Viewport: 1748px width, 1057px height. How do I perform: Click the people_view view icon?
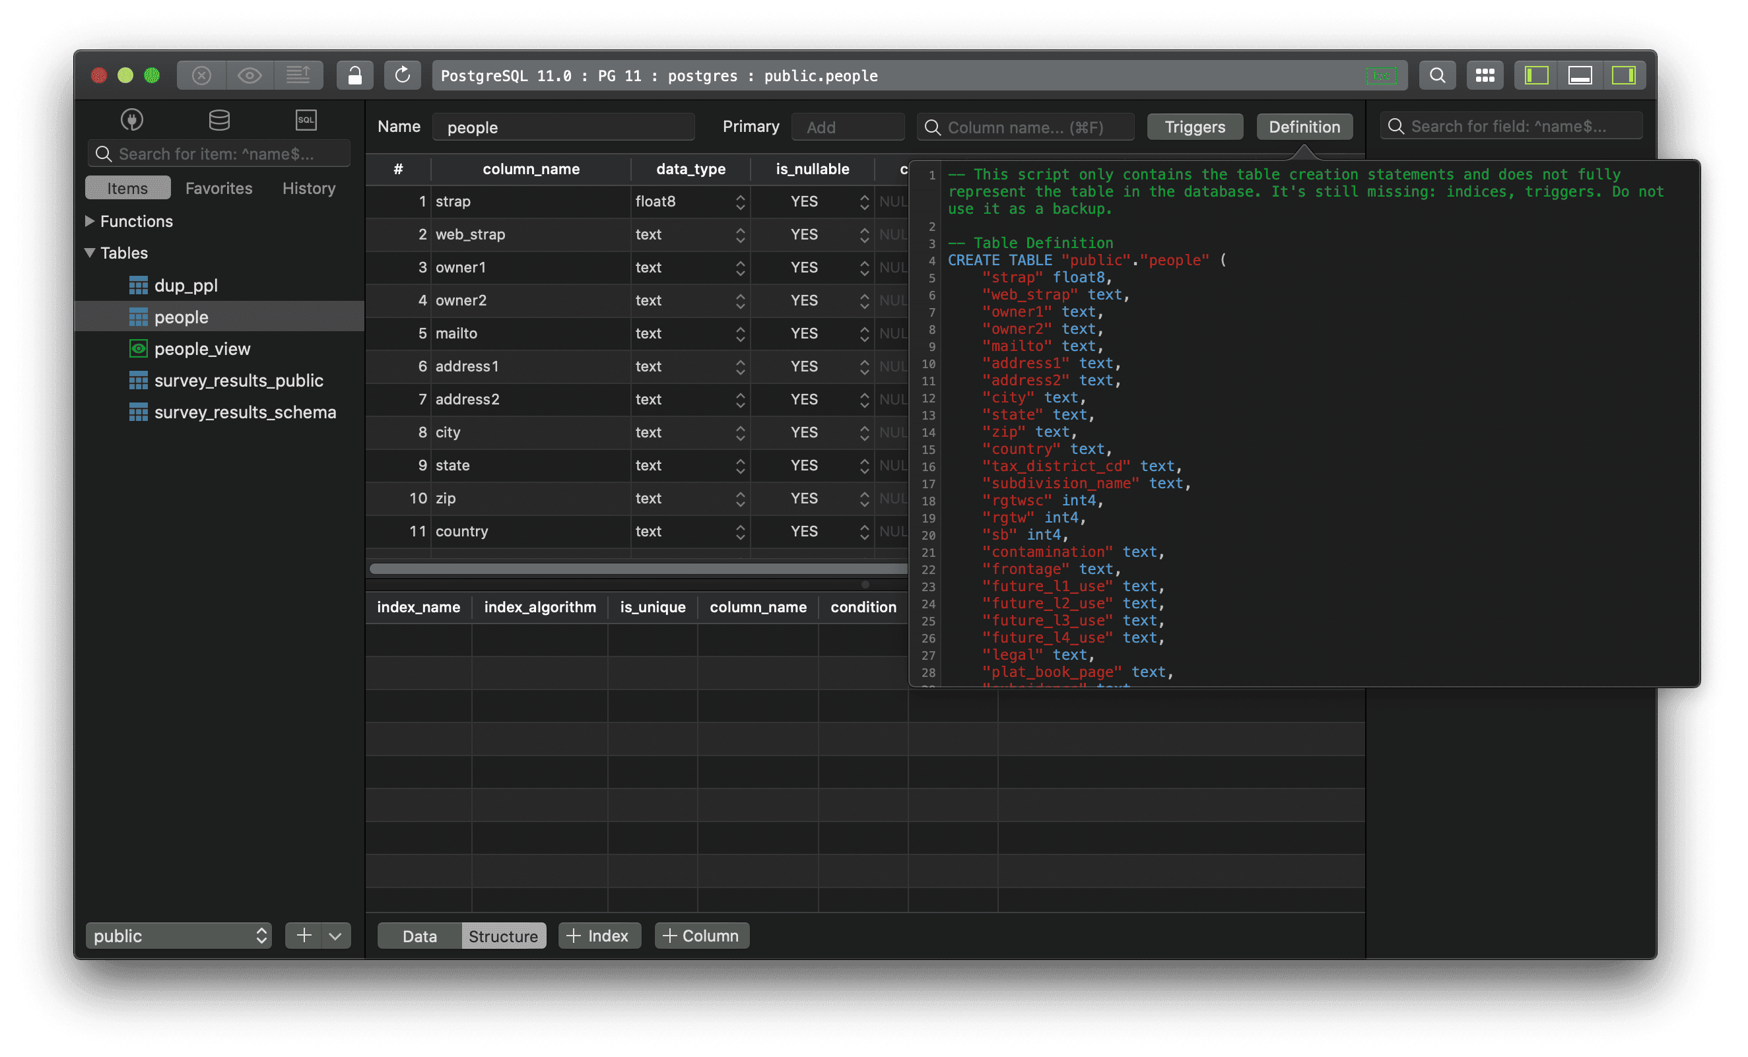pos(139,348)
